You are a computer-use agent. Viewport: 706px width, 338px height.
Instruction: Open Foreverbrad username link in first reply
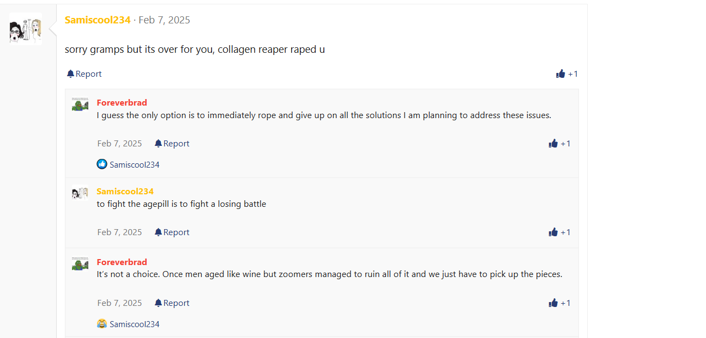point(122,103)
